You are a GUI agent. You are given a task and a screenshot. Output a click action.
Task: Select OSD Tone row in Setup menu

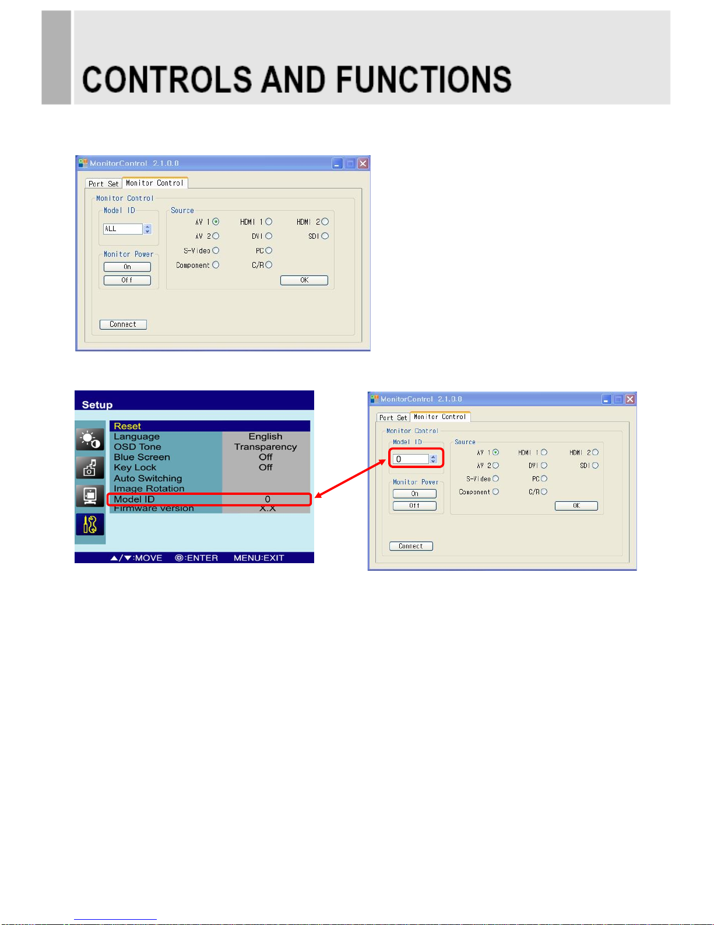(210, 447)
